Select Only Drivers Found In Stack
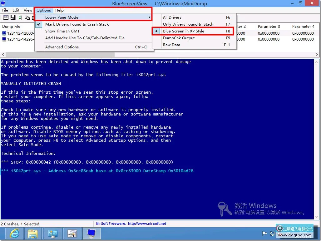 pyautogui.click(x=188, y=24)
